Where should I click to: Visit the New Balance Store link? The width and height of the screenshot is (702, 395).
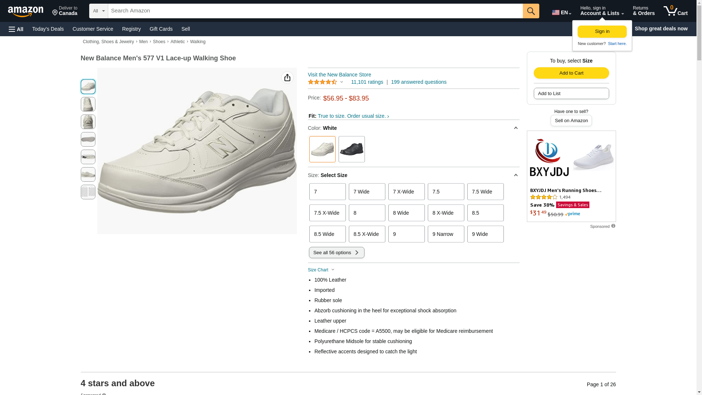point(339,75)
